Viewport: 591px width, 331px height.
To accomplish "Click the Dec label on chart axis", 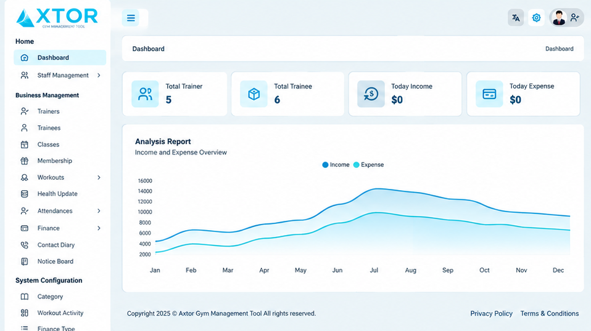I will (x=558, y=270).
